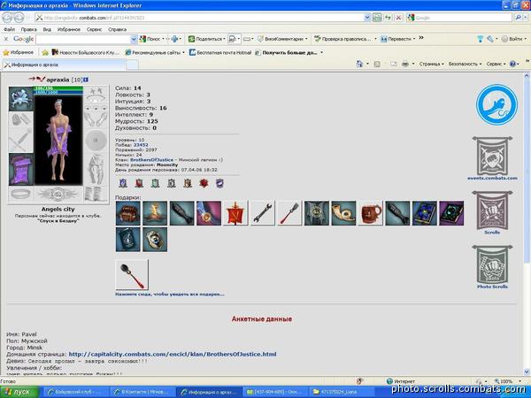This screenshot has width=531, height=398.
Task: Click the wrench gift
Action: point(263,213)
